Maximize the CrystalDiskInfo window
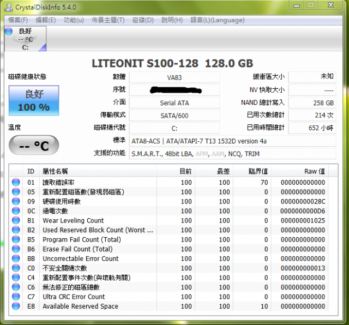 311,5
